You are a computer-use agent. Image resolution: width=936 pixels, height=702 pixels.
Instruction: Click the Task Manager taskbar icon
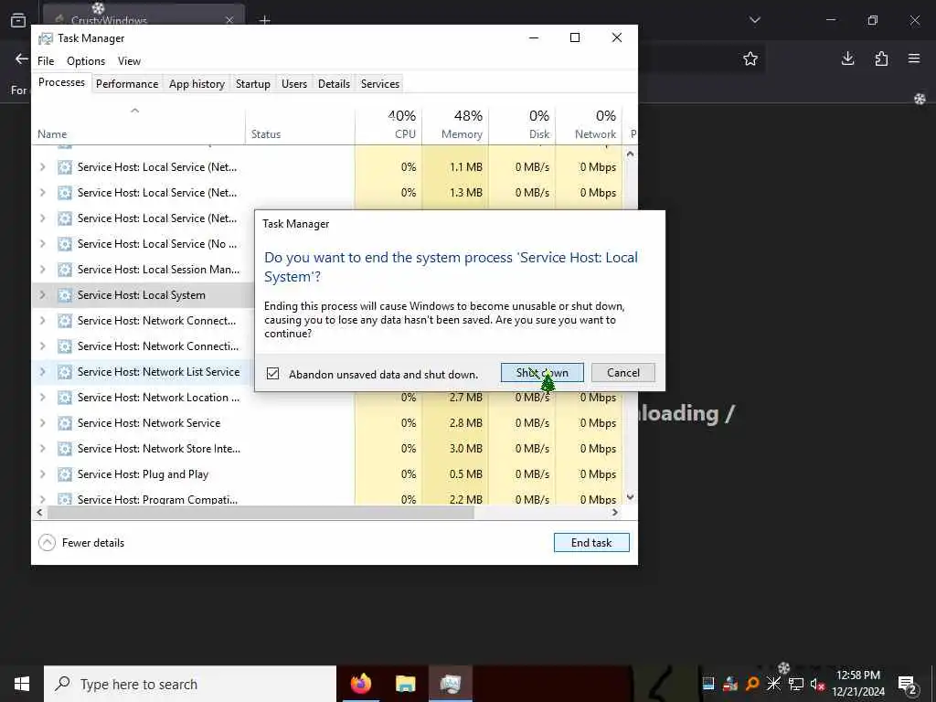tap(450, 684)
